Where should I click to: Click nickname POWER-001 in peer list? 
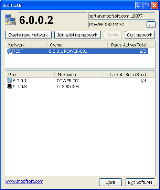point(68,81)
